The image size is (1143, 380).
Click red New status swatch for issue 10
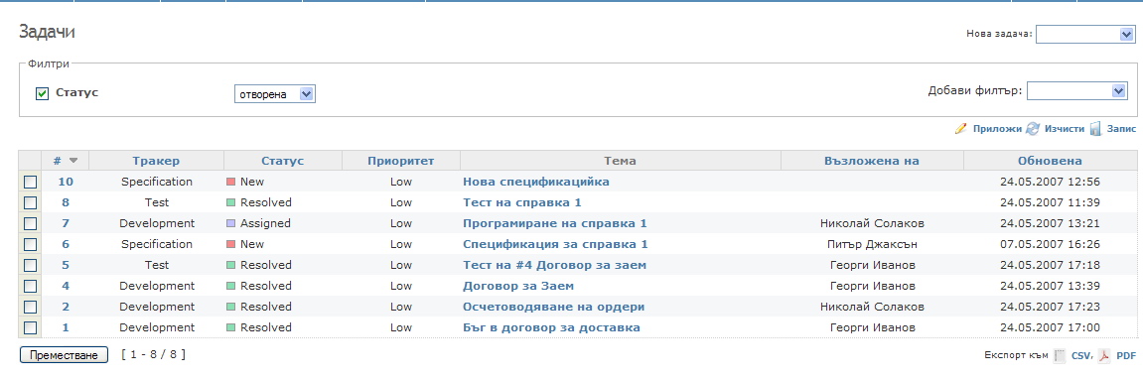(x=231, y=182)
